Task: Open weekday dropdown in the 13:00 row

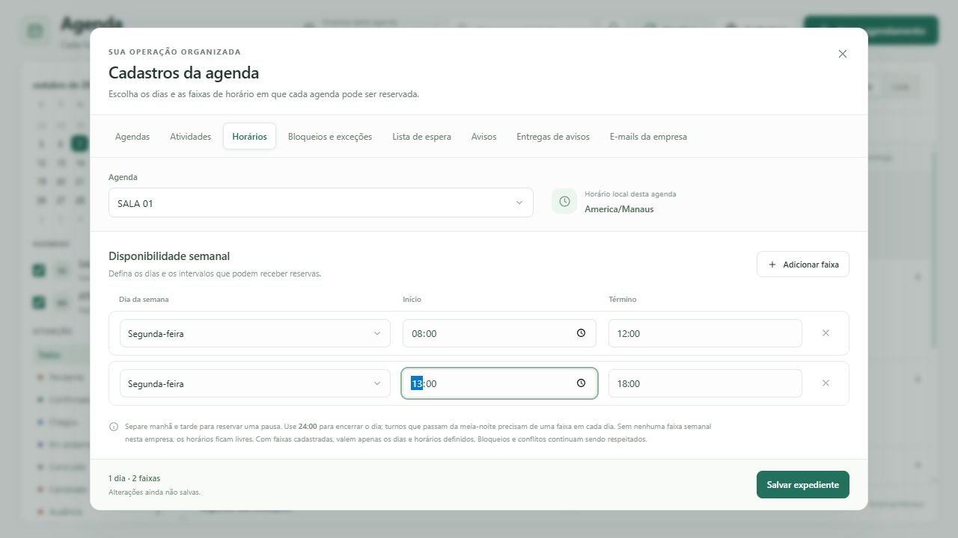Action: click(254, 384)
